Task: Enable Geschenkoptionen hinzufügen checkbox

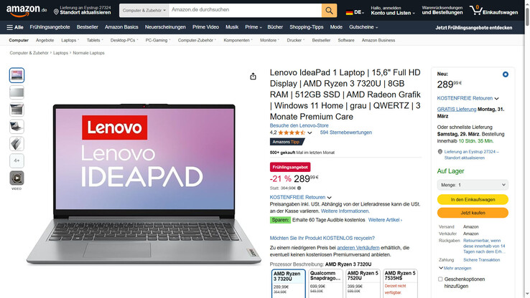Action: coord(440,279)
